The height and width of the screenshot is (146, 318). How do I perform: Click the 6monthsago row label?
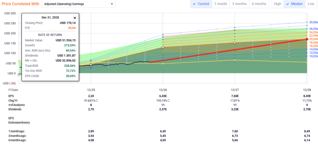(17, 140)
